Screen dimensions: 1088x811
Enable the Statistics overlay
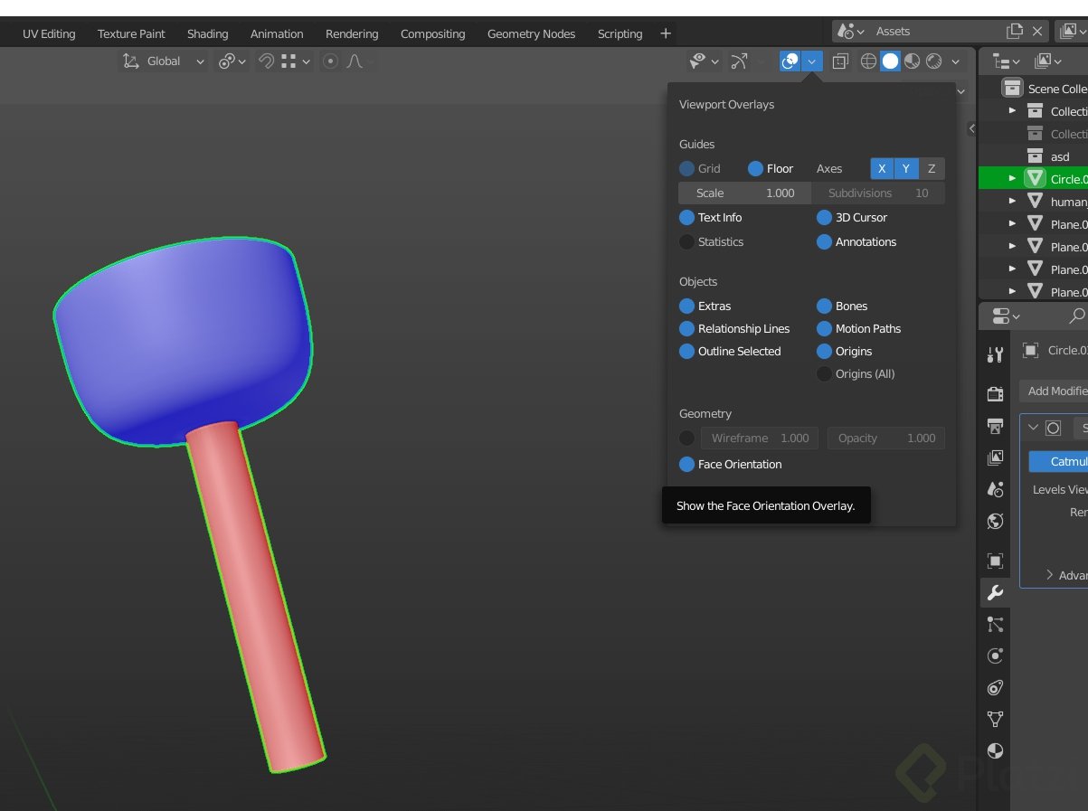[x=686, y=241]
